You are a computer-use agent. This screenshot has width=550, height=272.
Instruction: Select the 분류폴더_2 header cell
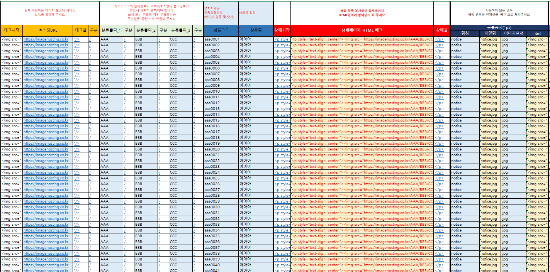tap(146, 30)
